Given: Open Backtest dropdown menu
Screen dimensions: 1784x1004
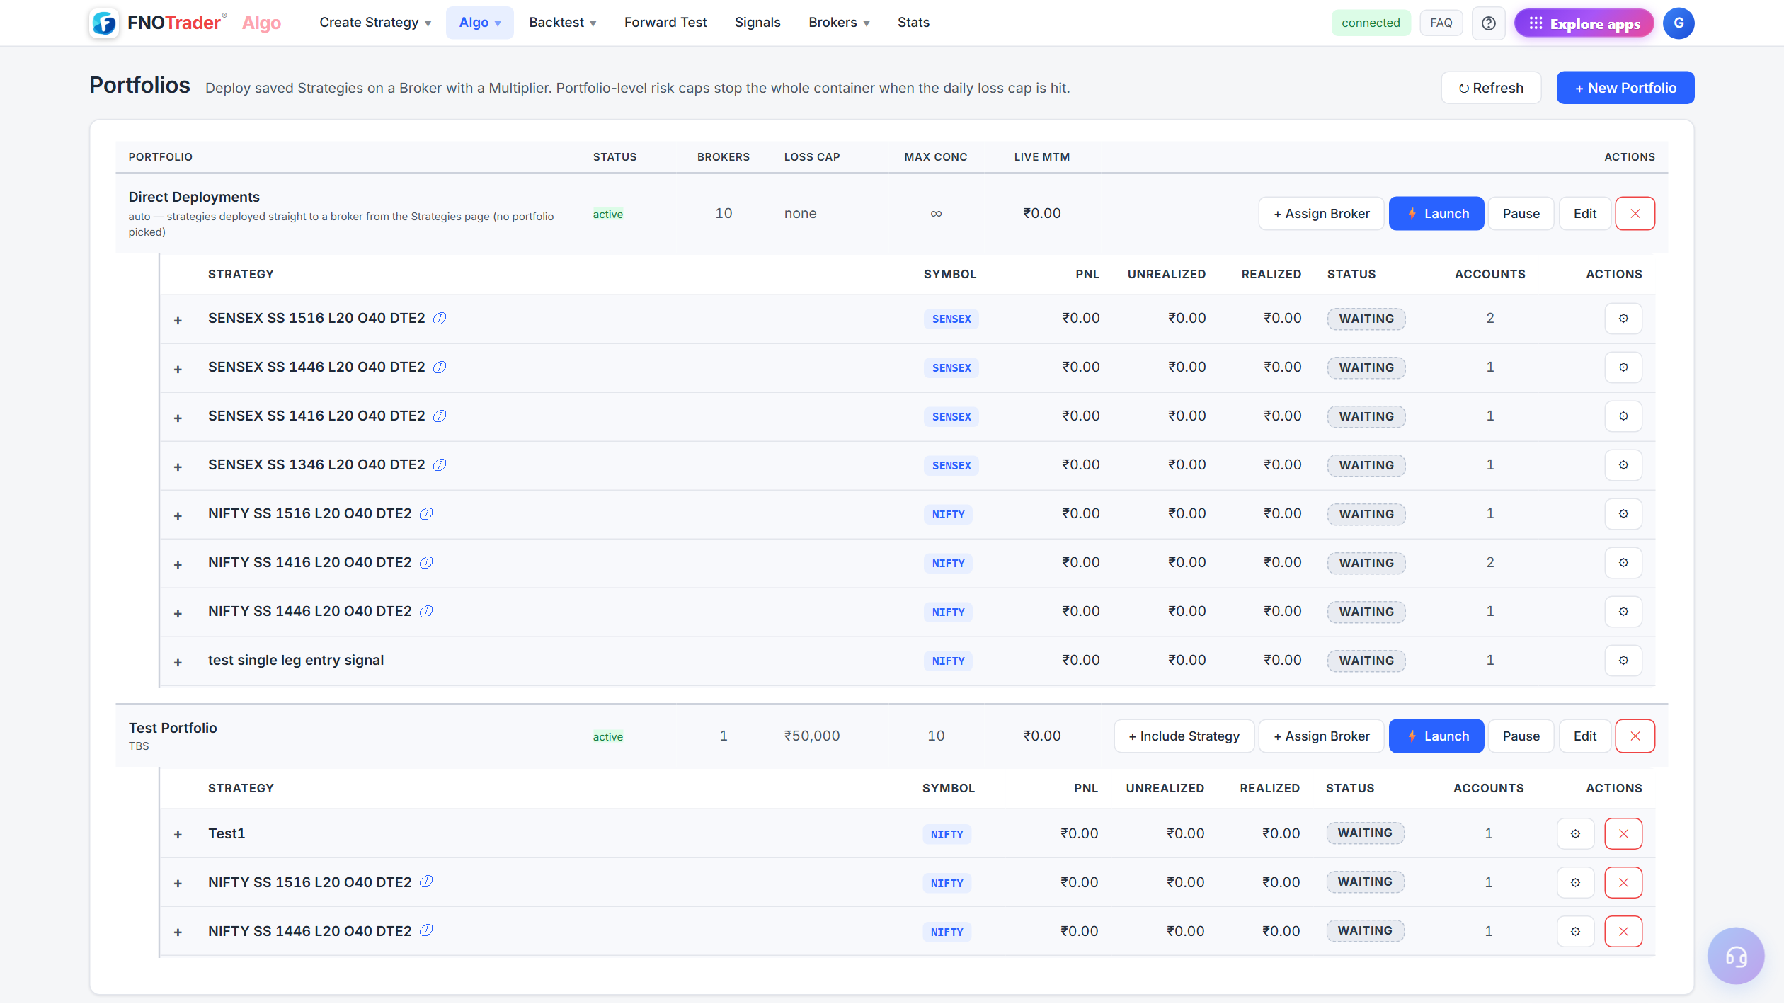Looking at the screenshot, I should pos(563,23).
